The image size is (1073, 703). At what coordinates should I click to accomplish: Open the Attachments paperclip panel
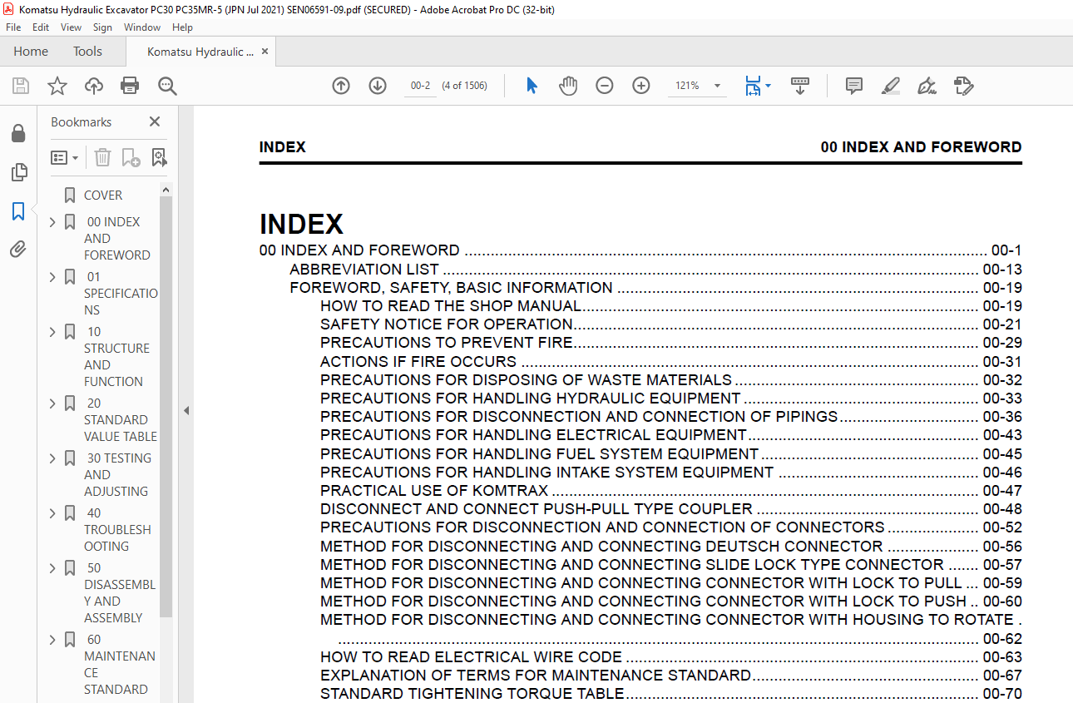(18, 250)
